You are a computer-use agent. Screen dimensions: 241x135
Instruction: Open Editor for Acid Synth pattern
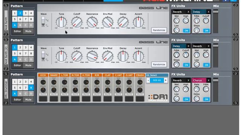(17, 31)
